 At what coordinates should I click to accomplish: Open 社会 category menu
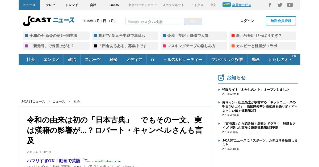(x=31, y=60)
